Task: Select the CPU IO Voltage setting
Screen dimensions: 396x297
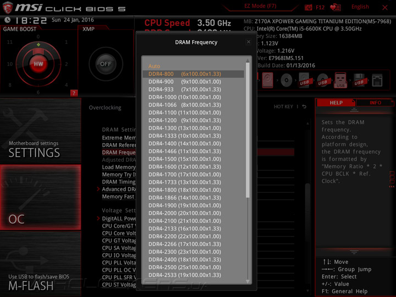Action: [x=119, y=255]
